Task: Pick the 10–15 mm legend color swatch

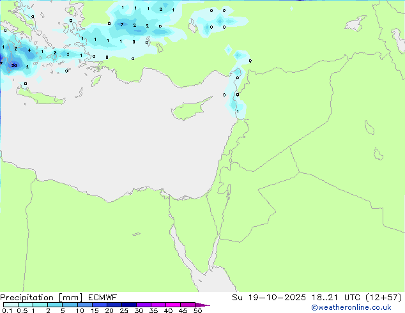Action: click(85, 305)
